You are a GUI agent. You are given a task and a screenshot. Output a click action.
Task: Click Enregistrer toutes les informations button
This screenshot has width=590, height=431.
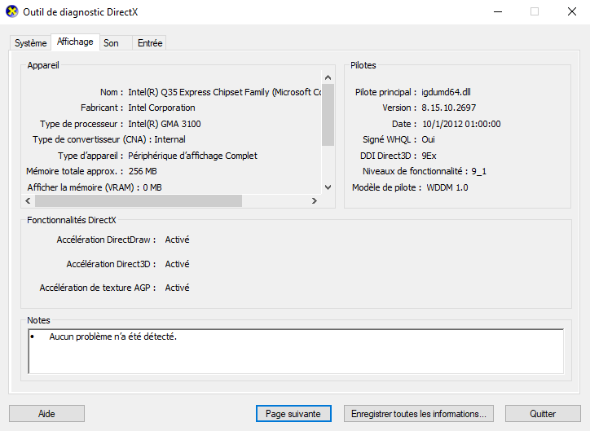[x=418, y=414]
